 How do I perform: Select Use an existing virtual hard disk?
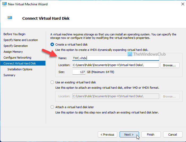click(x=52, y=82)
